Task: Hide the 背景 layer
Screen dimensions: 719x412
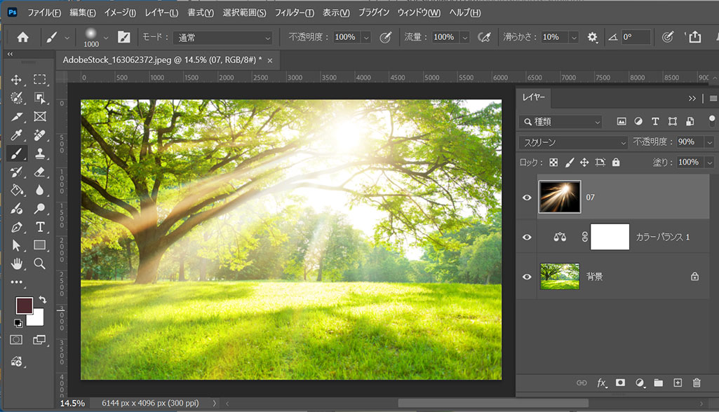Action: [x=527, y=277]
